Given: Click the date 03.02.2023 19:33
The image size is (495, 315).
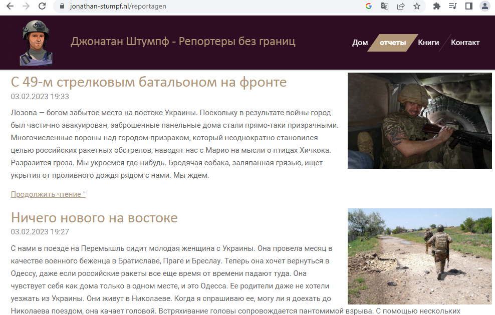Looking at the screenshot, I should click(40, 97).
